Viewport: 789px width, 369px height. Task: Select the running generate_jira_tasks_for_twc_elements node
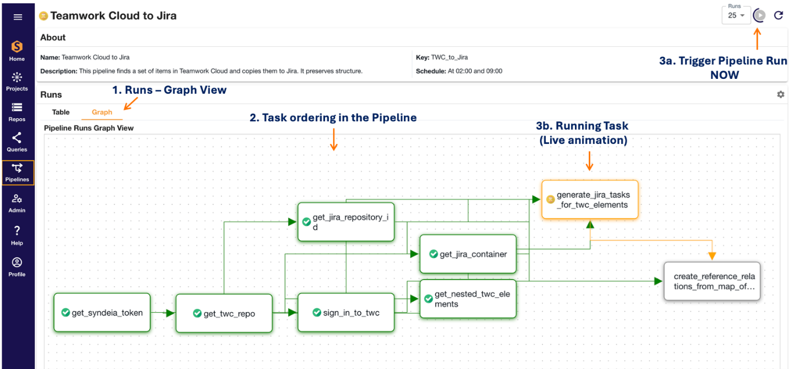[589, 199]
